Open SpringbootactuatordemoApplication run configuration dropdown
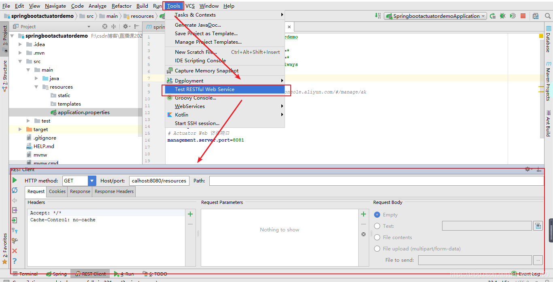 (435, 16)
